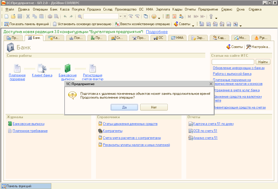Decline the operation with Нет
The image size is (278, 189).
coord(154,107)
